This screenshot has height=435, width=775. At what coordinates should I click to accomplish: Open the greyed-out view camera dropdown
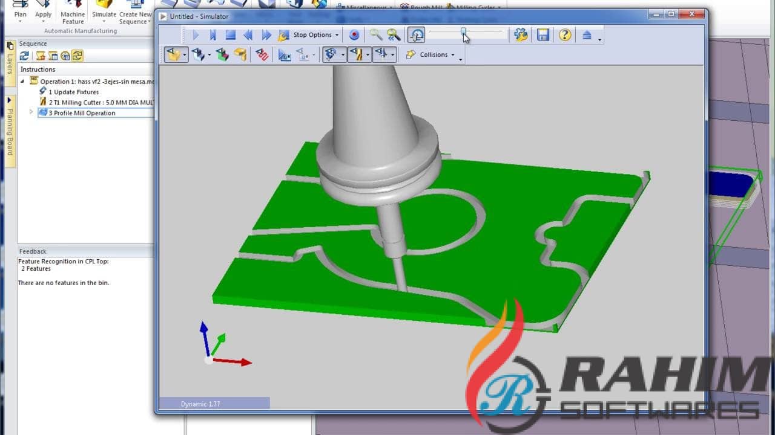(x=314, y=55)
